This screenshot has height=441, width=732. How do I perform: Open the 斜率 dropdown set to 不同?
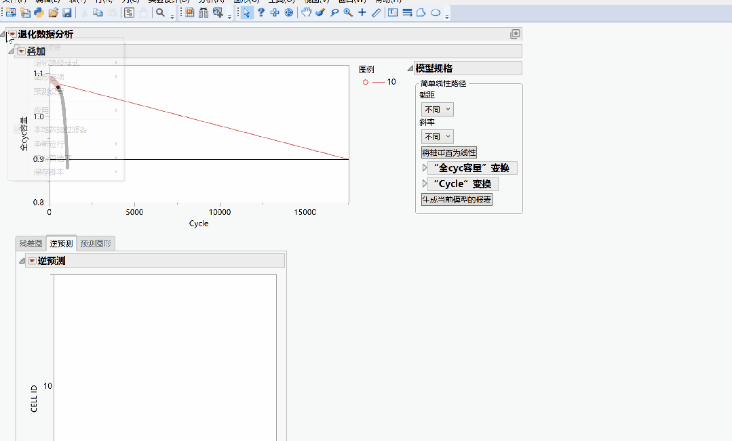pyautogui.click(x=437, y=137)
